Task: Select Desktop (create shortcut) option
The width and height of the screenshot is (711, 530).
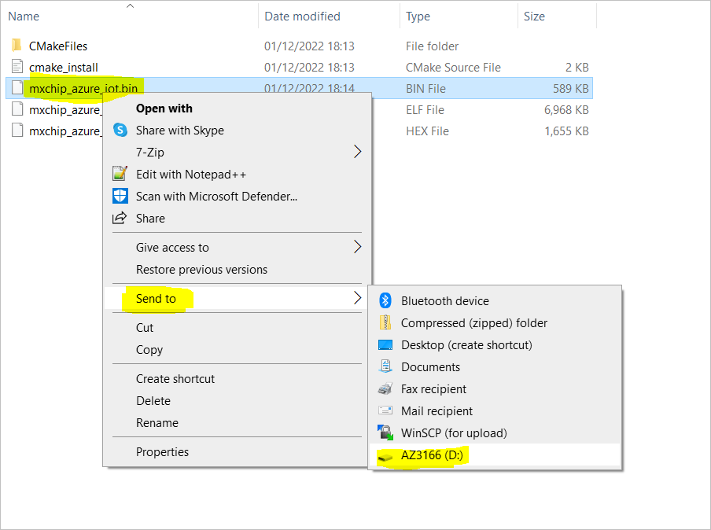Action: pyautogui.click(x=466, y=345)
